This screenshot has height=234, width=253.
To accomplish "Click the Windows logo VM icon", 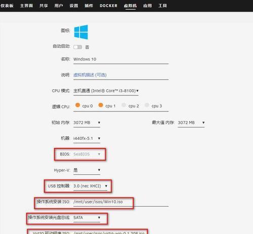I will (x=81, y=32).
